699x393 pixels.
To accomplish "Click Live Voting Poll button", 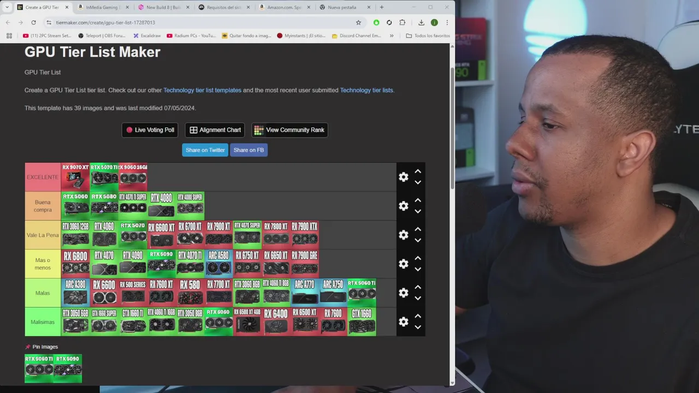I will click(x=150, y=130).
